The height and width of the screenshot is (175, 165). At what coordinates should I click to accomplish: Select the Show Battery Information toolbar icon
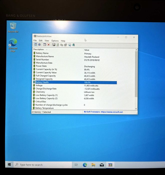point(35,44)
